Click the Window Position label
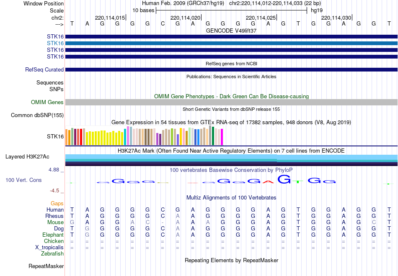398x276 pixels. tap(44, 3)
